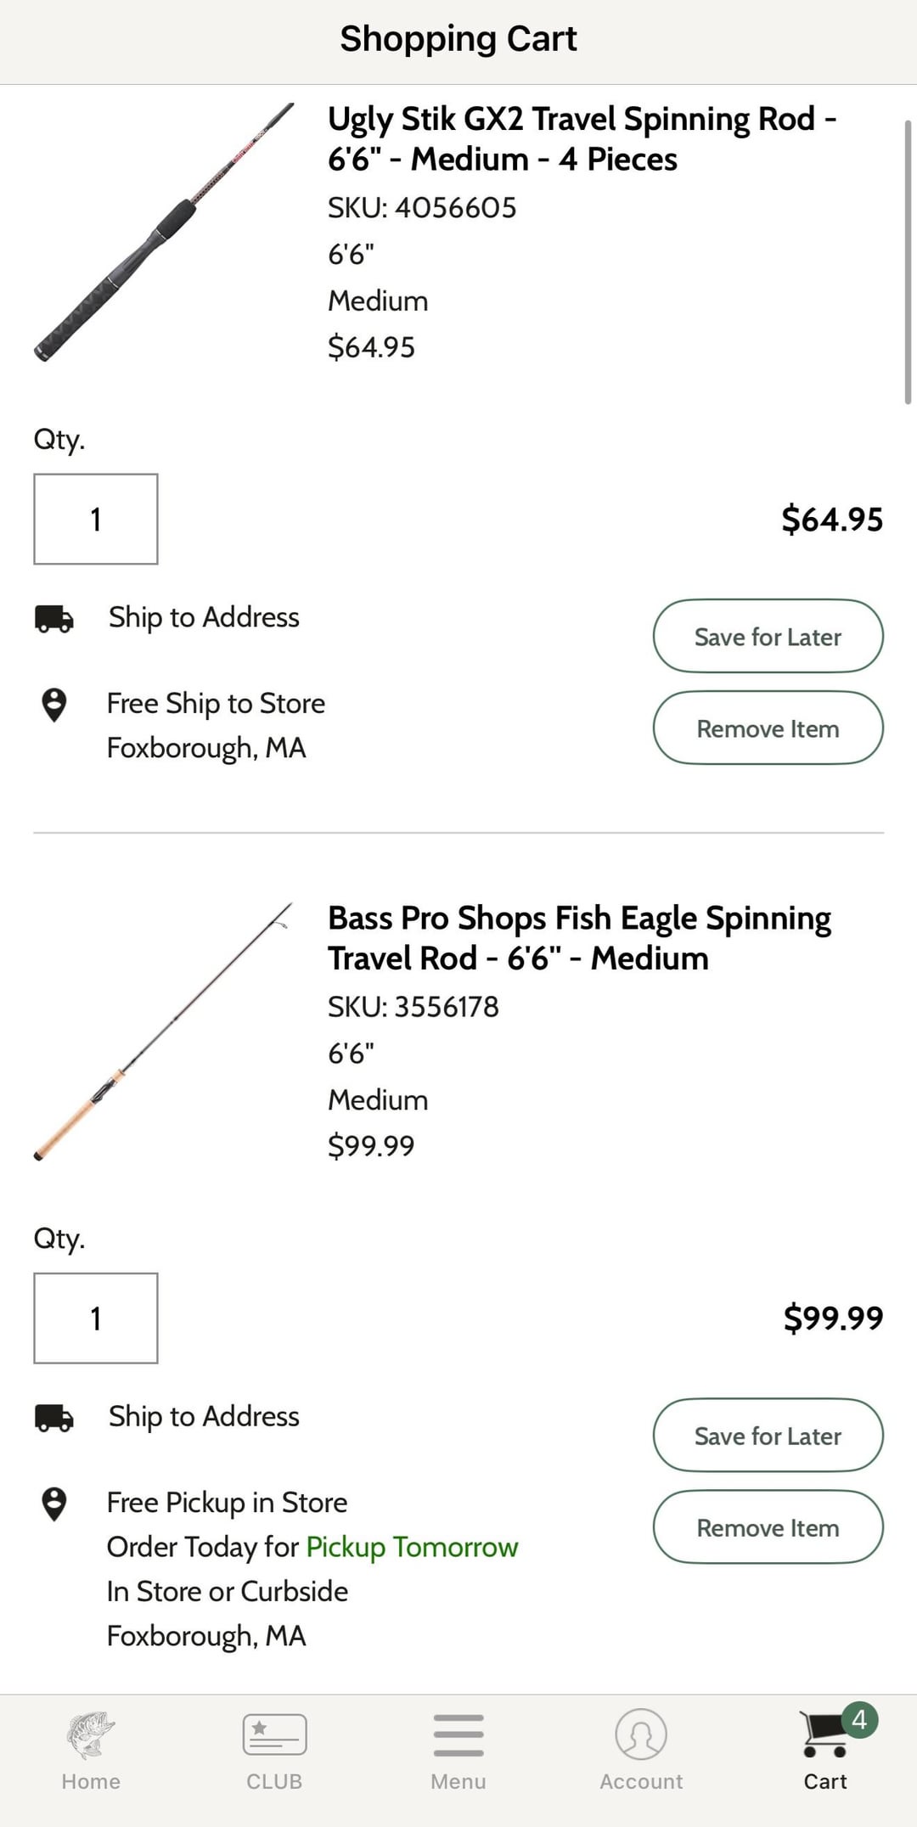Open the CLUB card icon

pyautogui.click(x=274, y=1735)
